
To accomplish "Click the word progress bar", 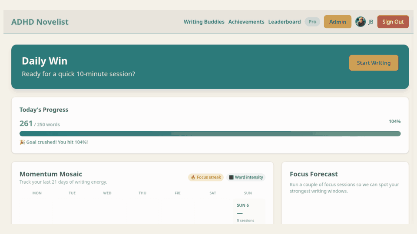I will 210,133.
